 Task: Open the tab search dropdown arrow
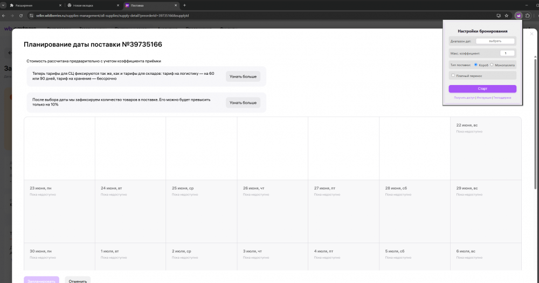pos(3,5)
